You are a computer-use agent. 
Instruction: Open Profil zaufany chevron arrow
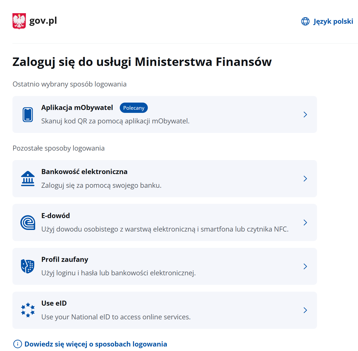(x=305, y=266)
